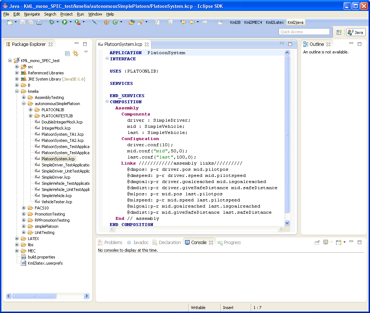Click the Back navigation arrow
This screenshot has height=313, width=370.
[192, 22]
